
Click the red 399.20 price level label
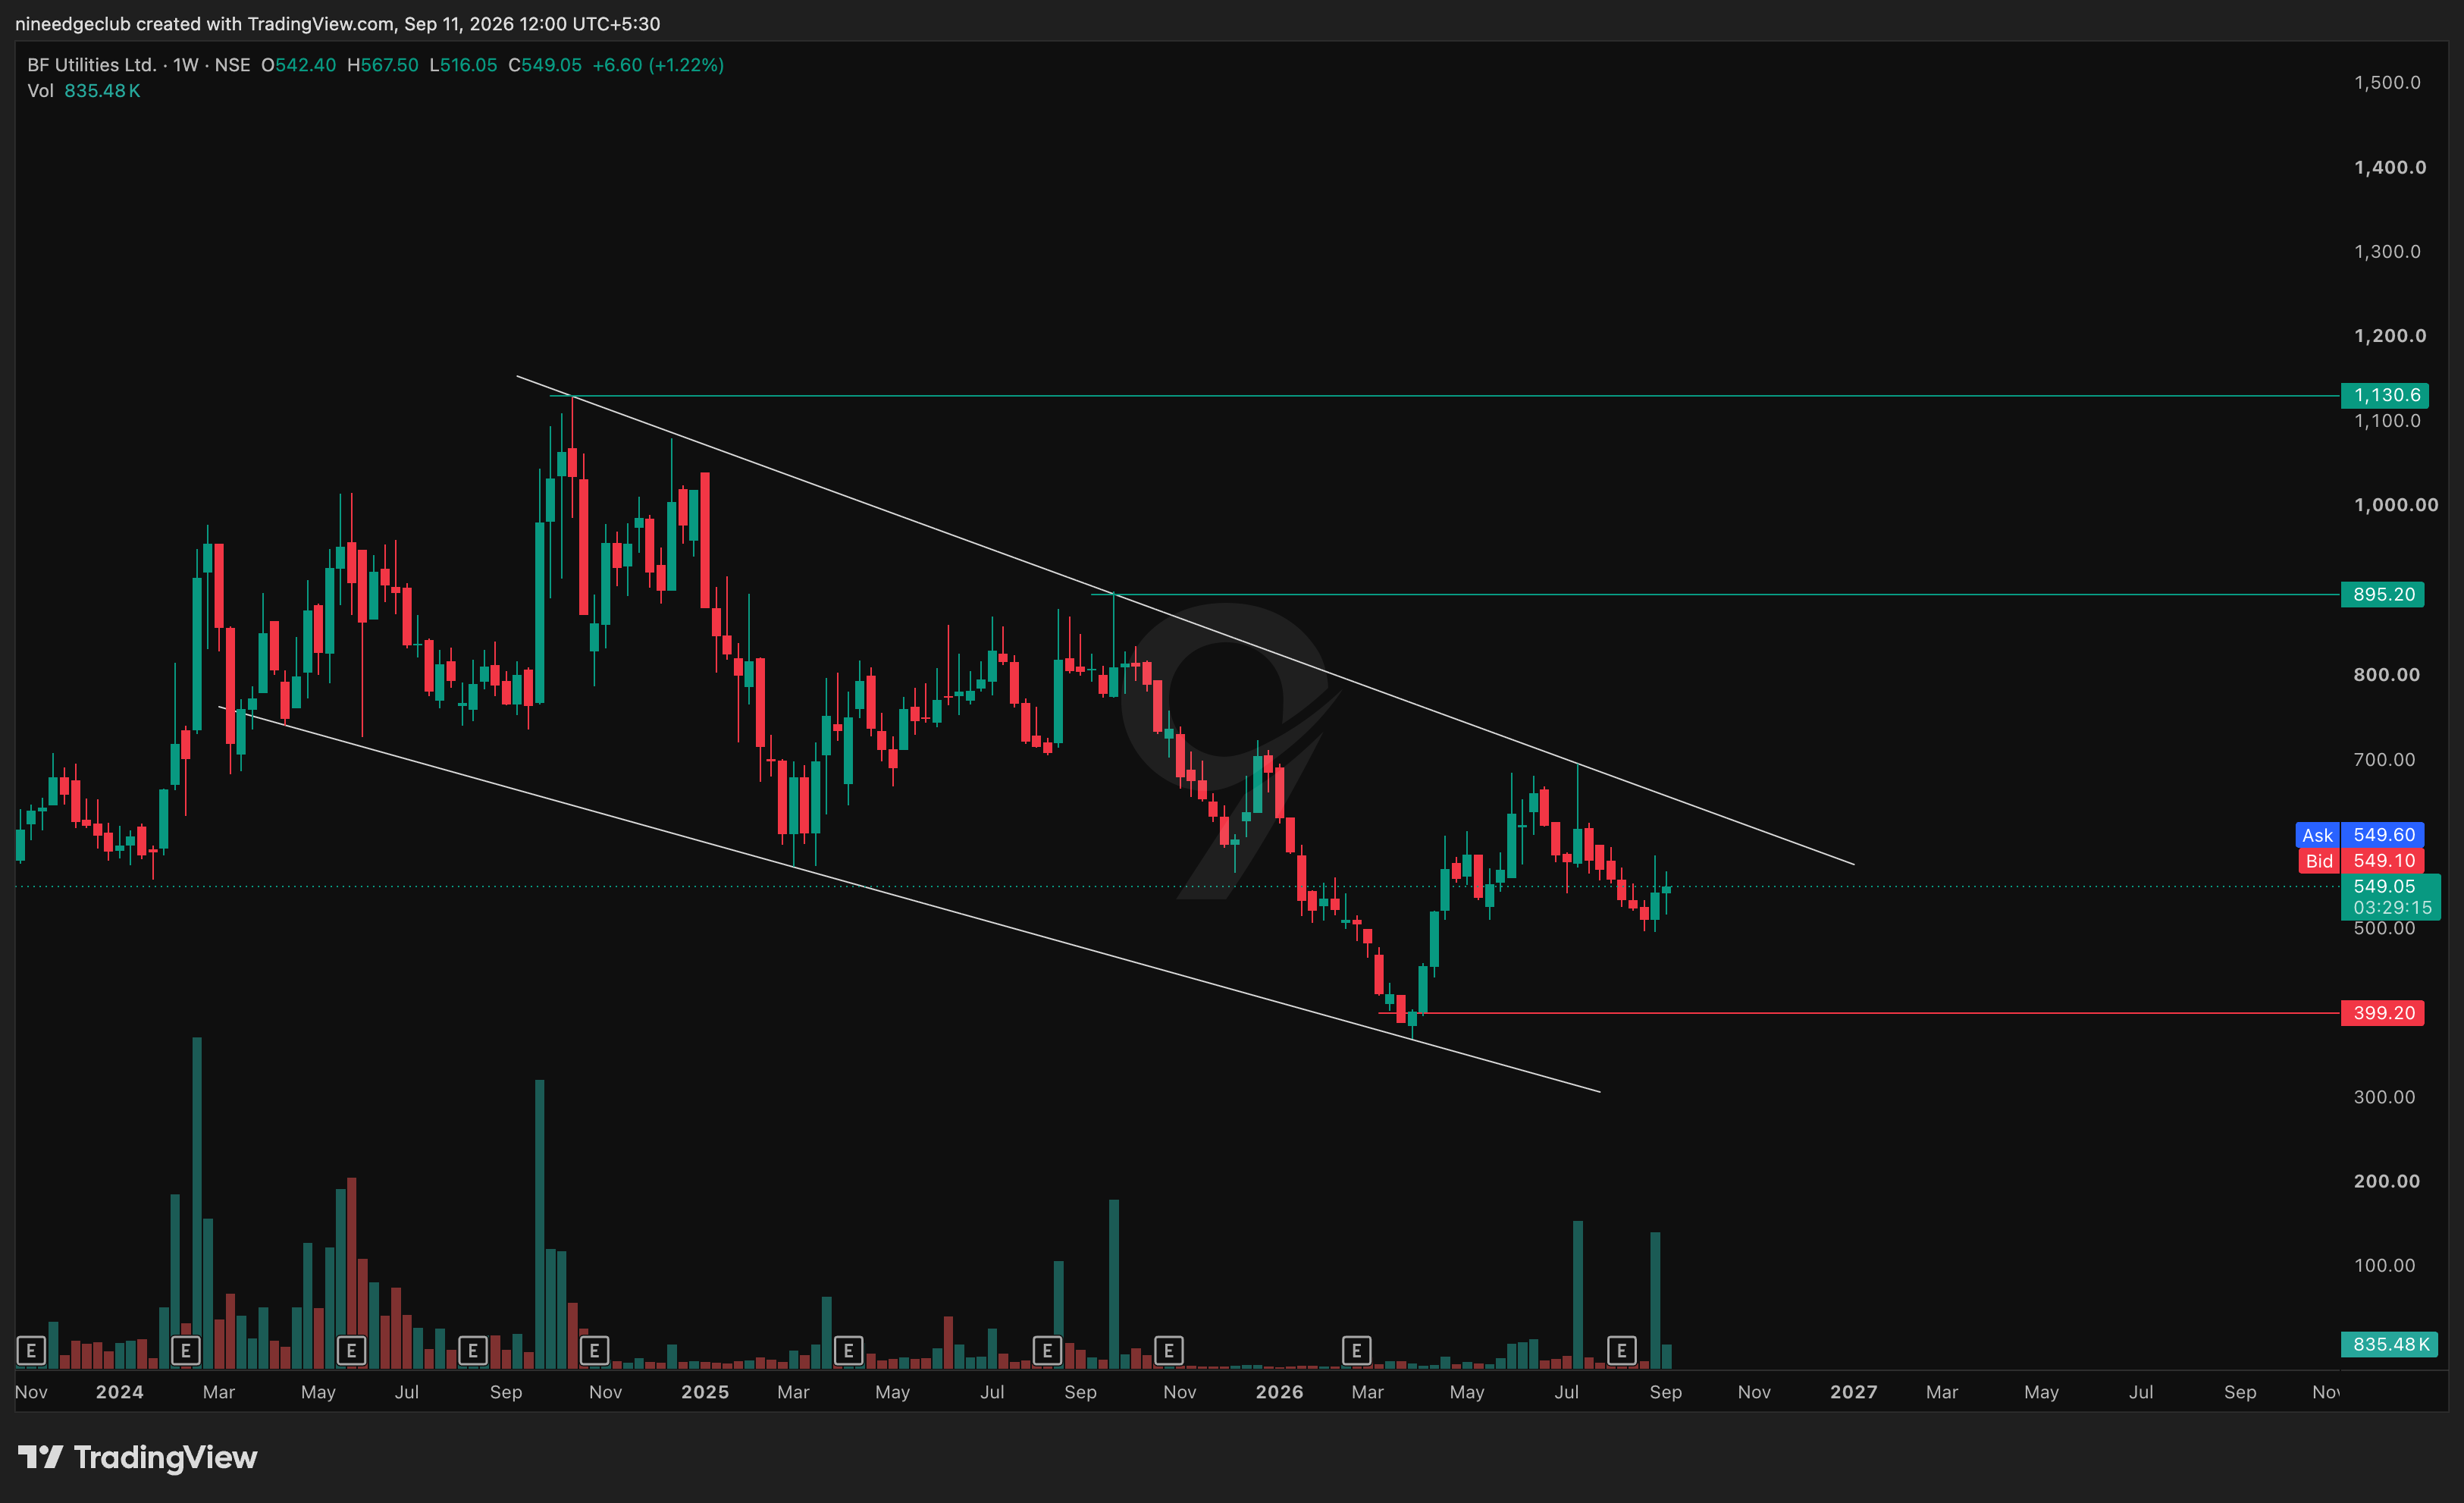coord(2383,1013)
